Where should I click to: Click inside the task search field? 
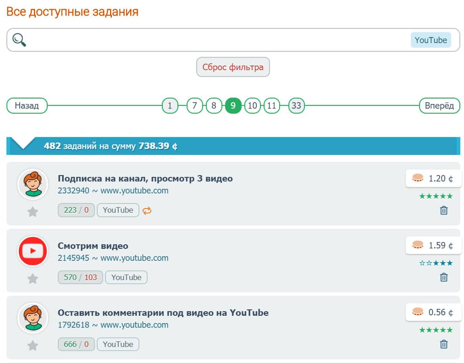215,40
